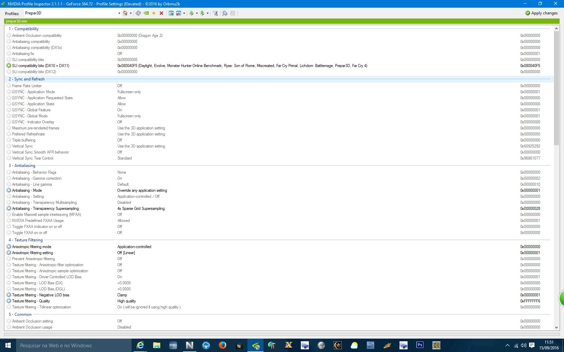Click gear icon for Texture filtering - Quality
Viewport: 564px width, 352px height.
9,301
